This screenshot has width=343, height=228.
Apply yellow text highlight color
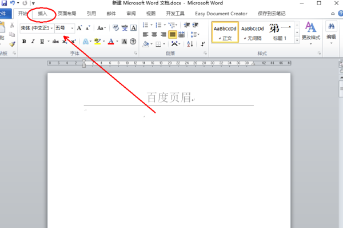tap(97, 41)
